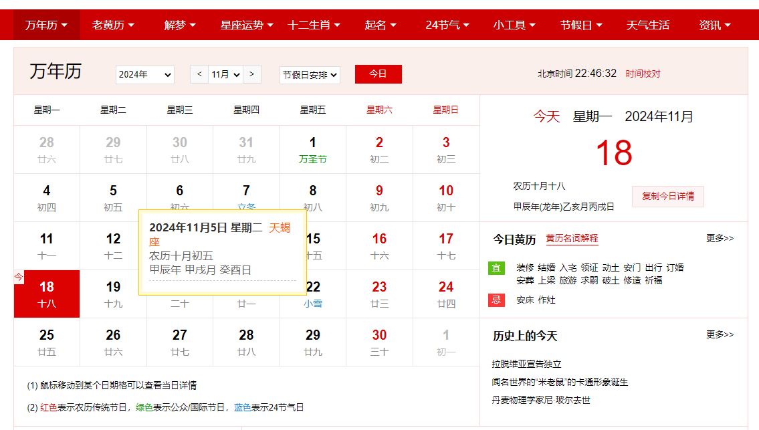The width and height of the screenshot is (759, 430).
Task: Open the 老黄历 menu
Action: [x=113, y=25]
